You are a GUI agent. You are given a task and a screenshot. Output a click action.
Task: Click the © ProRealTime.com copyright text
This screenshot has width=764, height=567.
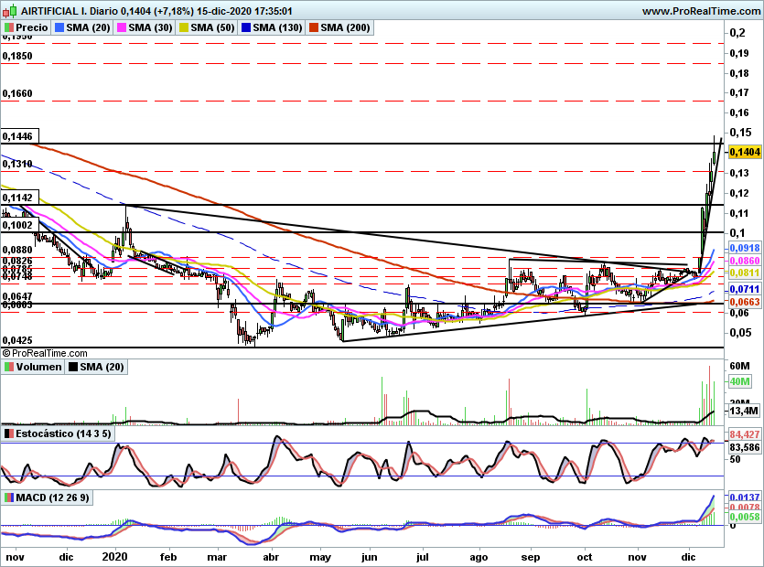pyautogui.click(x=45, y=353)
